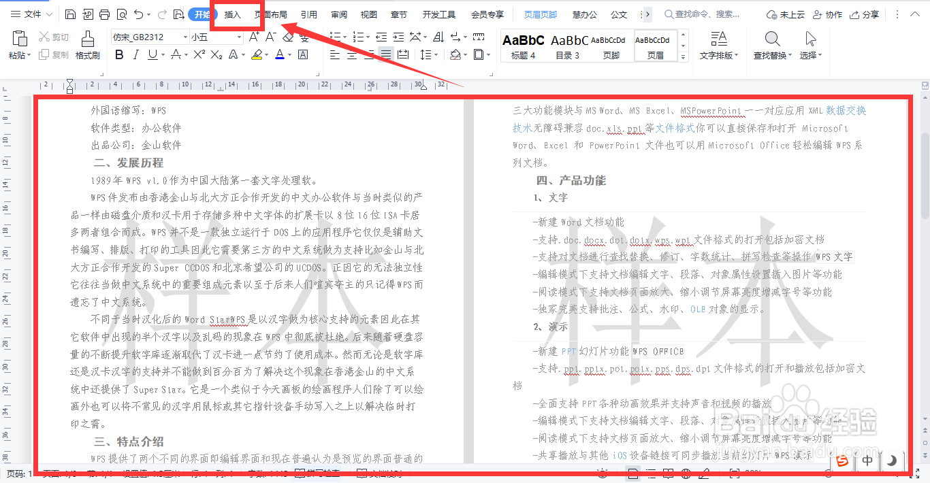The width and height of the screenshot is (930, 483).
Task: Click the blue font color A swatch
Action: point(279,54)
